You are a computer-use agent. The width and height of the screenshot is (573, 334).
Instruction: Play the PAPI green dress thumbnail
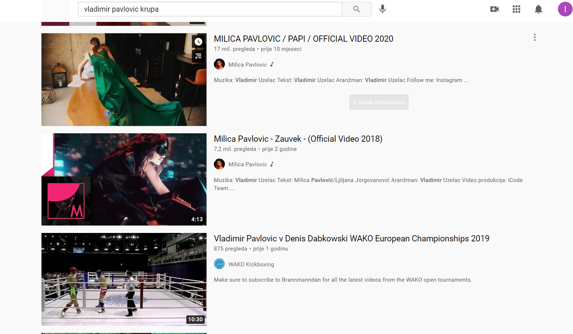124,80
